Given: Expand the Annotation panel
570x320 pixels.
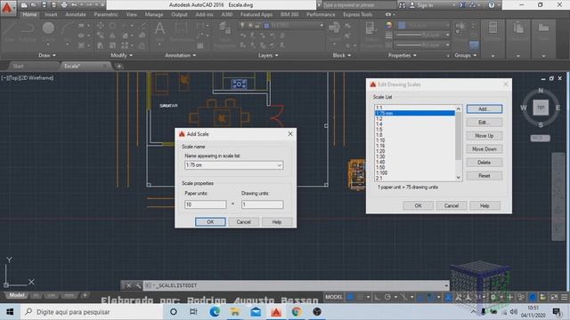Looking at the screenshot, I should [x=180, y=55].
